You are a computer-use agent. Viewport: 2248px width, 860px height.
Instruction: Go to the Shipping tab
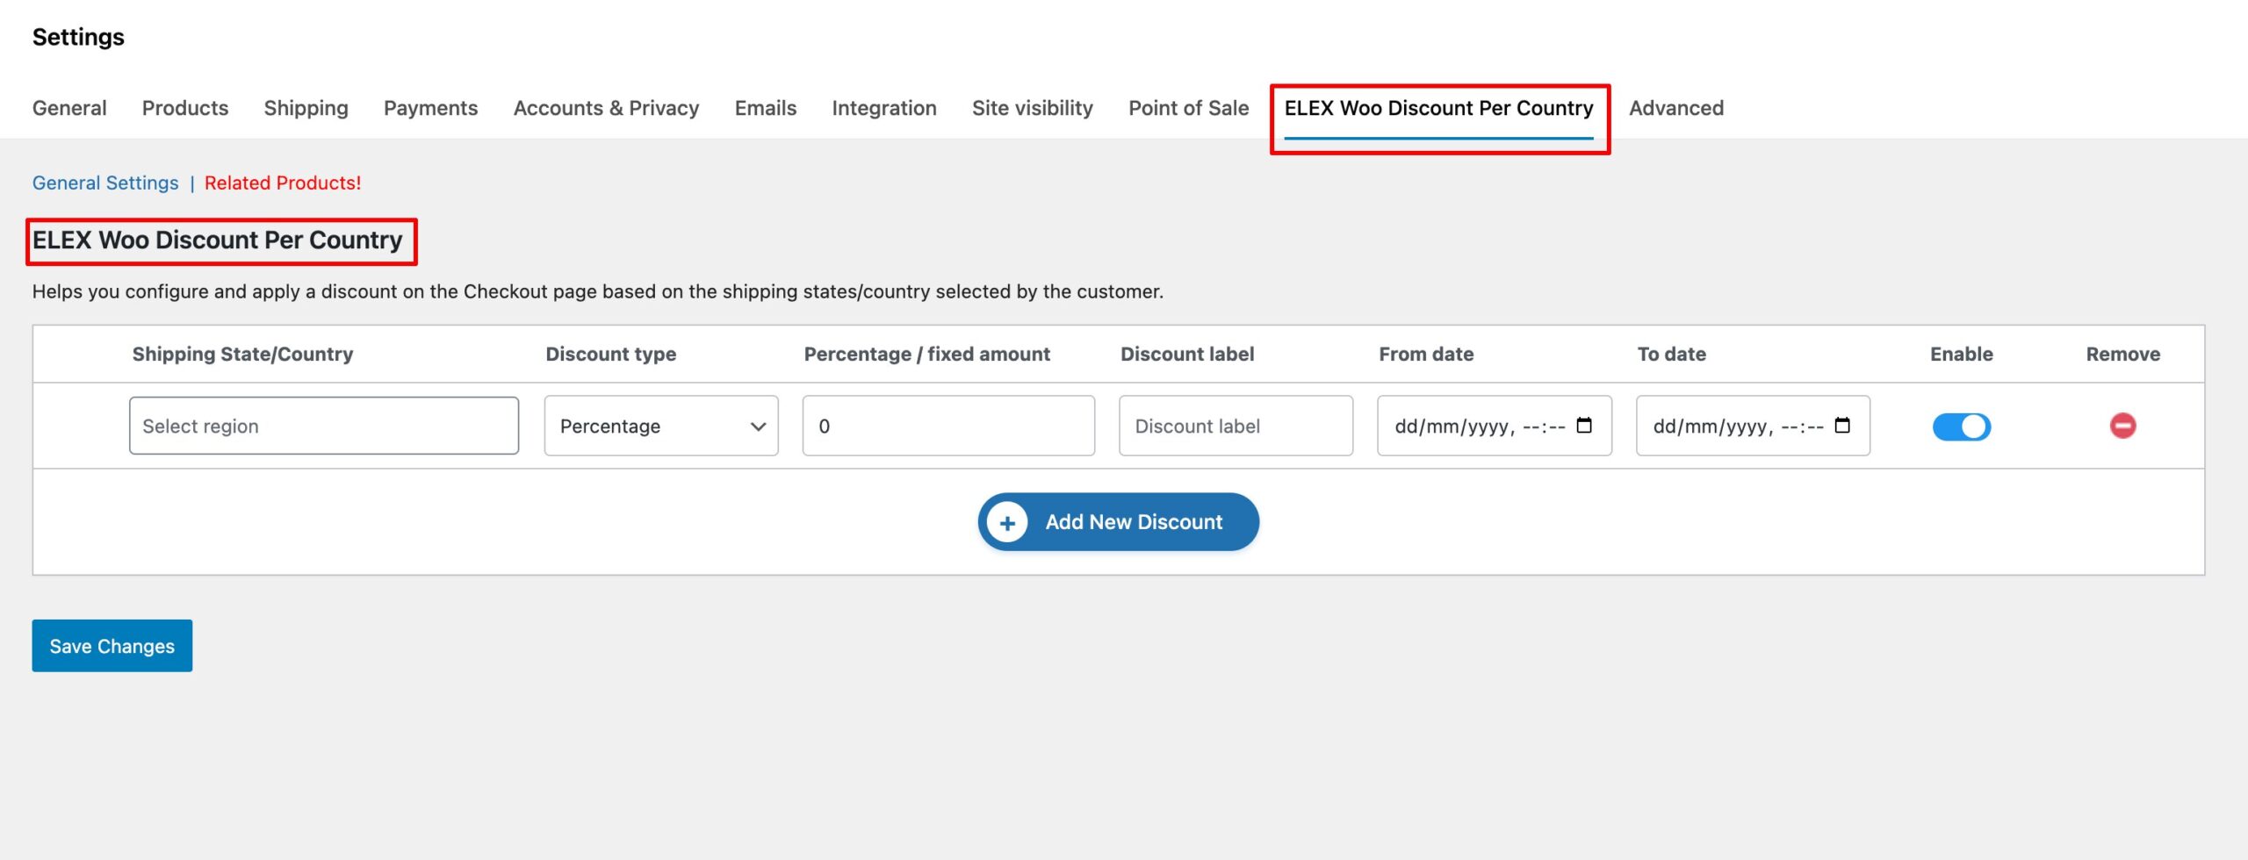coord(306,108)
